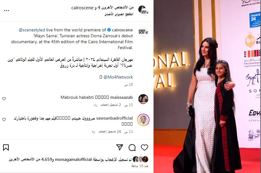Viewport: 261px width, 173px height.
Task: Save post with bookmark icon
Action: pyautogui.click(x=6, y=148)
